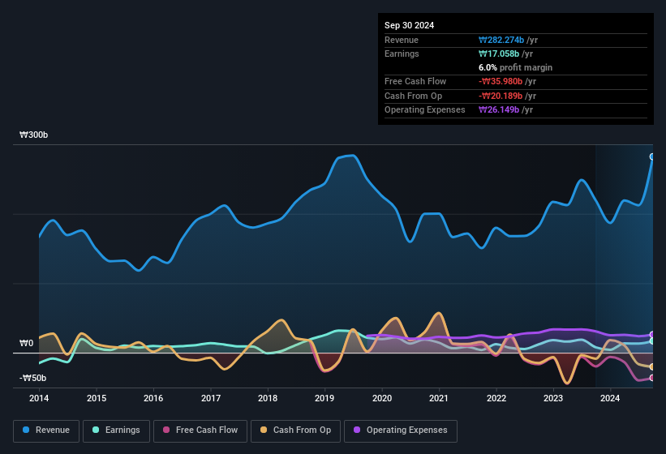Image resolution: width=666 pixels, height=454 pixels.
Task: Click the Operating Expenses label in tooltip
Action: [x=425, y=109]
